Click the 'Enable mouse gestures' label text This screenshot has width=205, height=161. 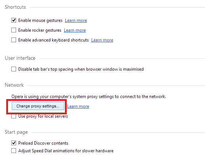[x=40, y=20]
